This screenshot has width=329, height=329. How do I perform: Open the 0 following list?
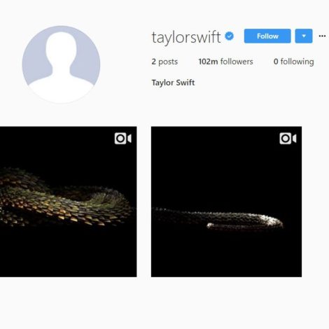(x=293, y=62)
